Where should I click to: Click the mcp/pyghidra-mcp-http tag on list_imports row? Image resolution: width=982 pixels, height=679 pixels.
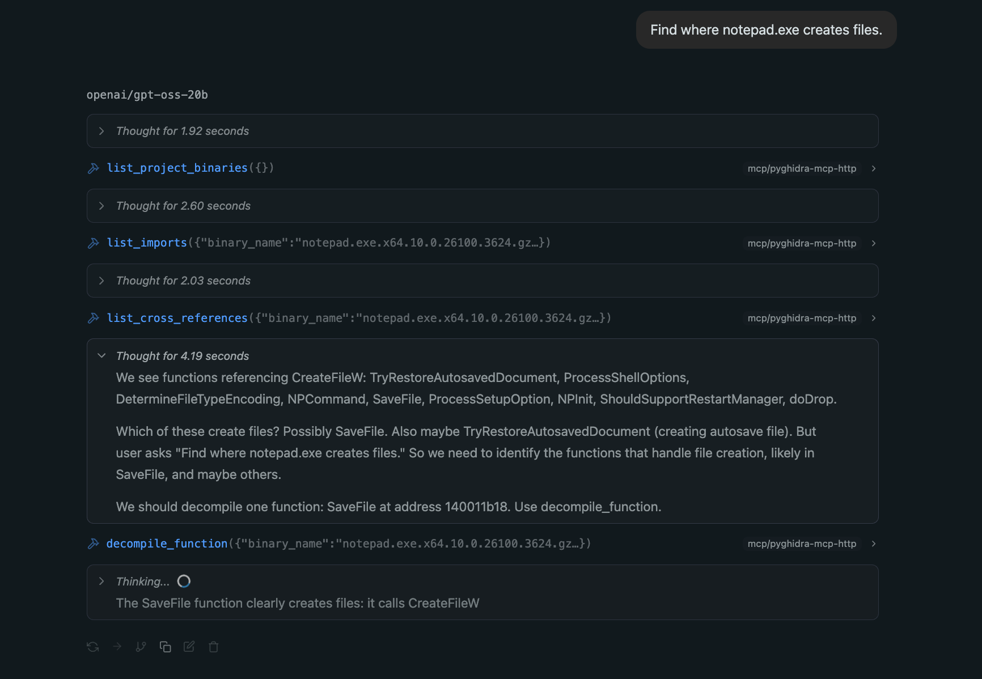[802, 243]
